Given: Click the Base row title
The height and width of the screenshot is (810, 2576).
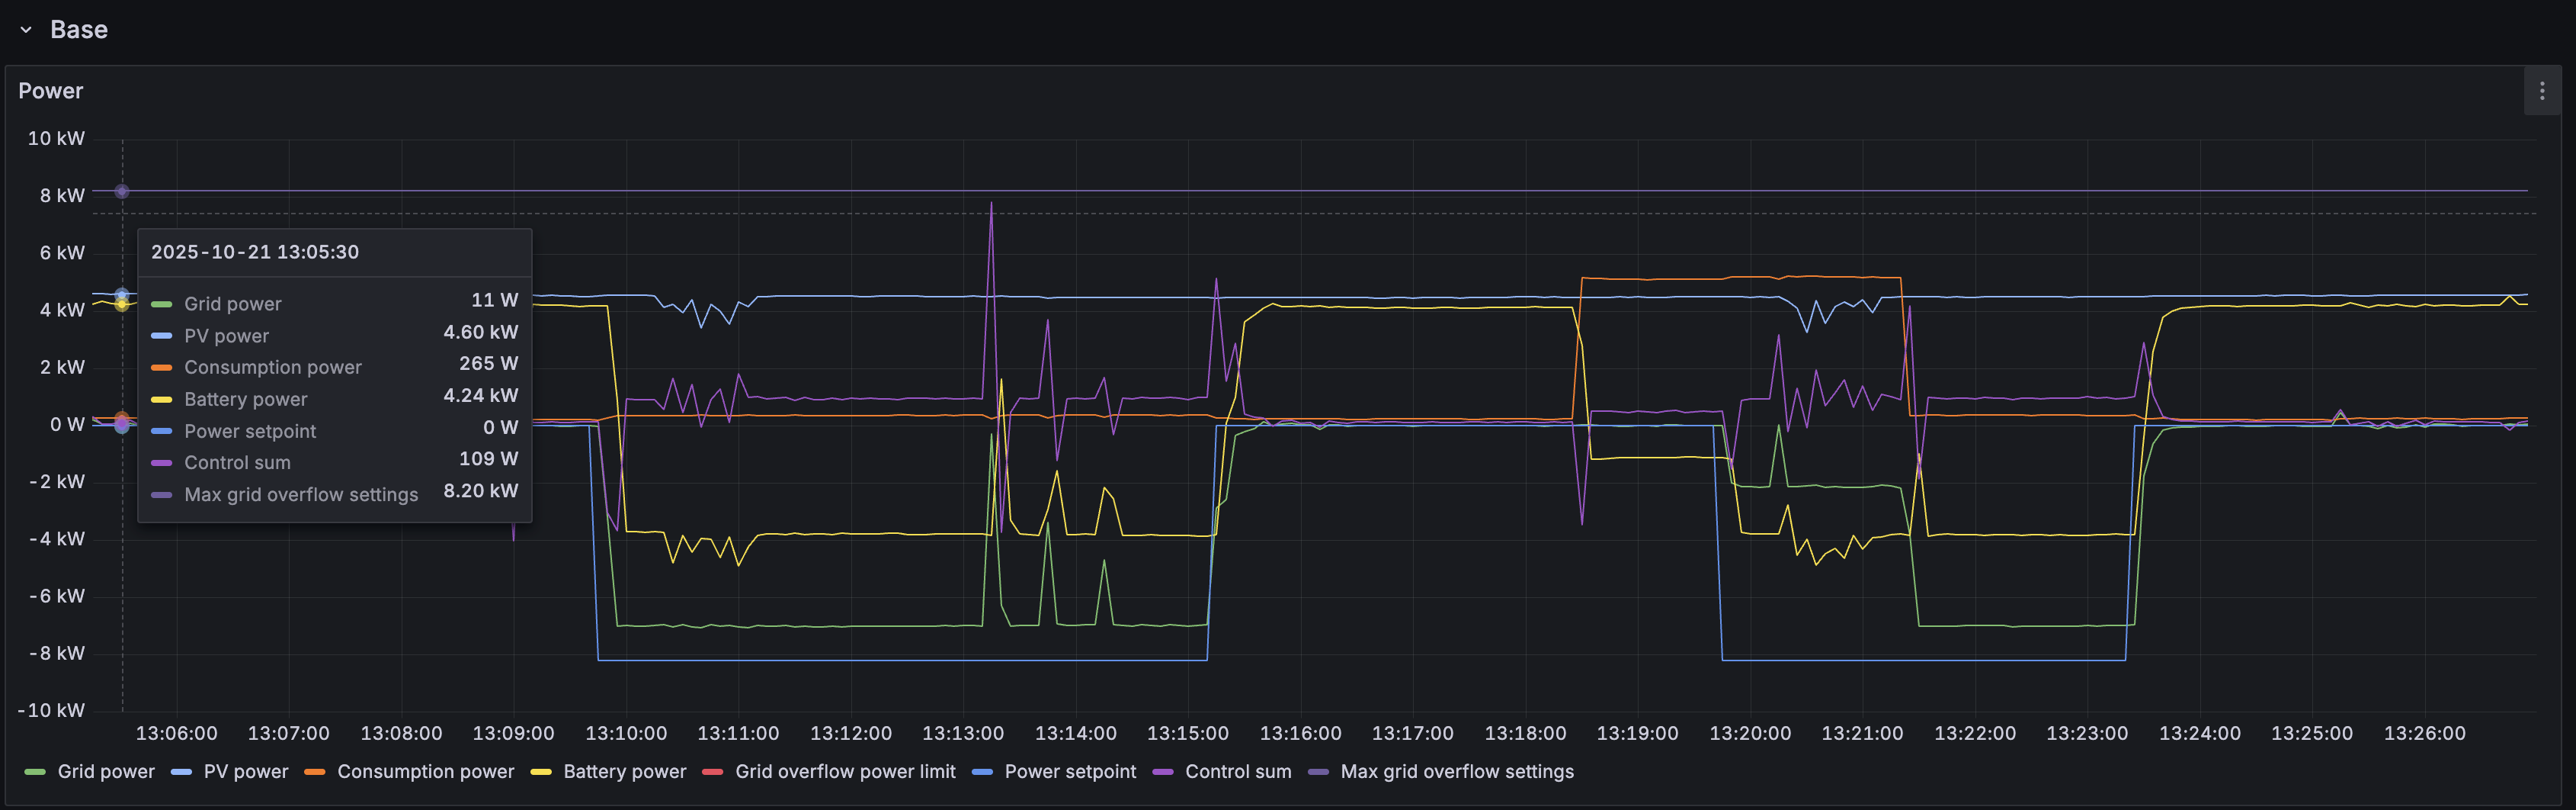Looking at the screenshot, I should (x=78, y=30).
